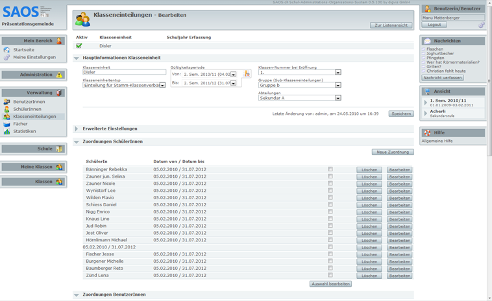
Task: Check the box for Zauner jun. Selina
Action: point(330,176)
